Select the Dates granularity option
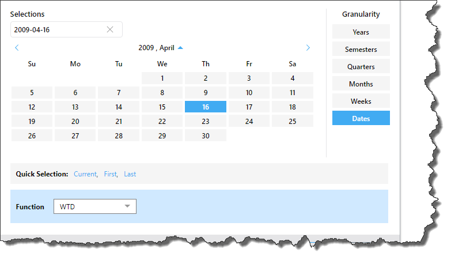Viewport: 451px width, 260px height. coord(361,118)
